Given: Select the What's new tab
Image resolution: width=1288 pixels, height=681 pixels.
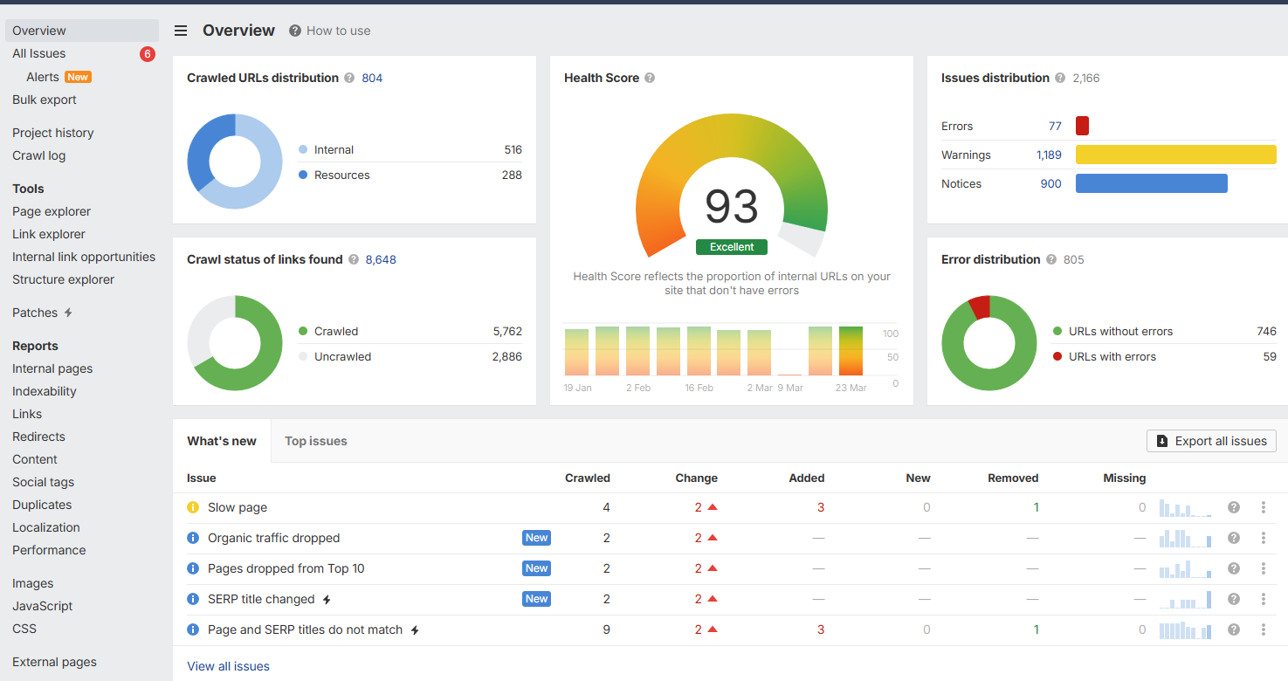Looking at the screenshot, I should pos(222,441).
